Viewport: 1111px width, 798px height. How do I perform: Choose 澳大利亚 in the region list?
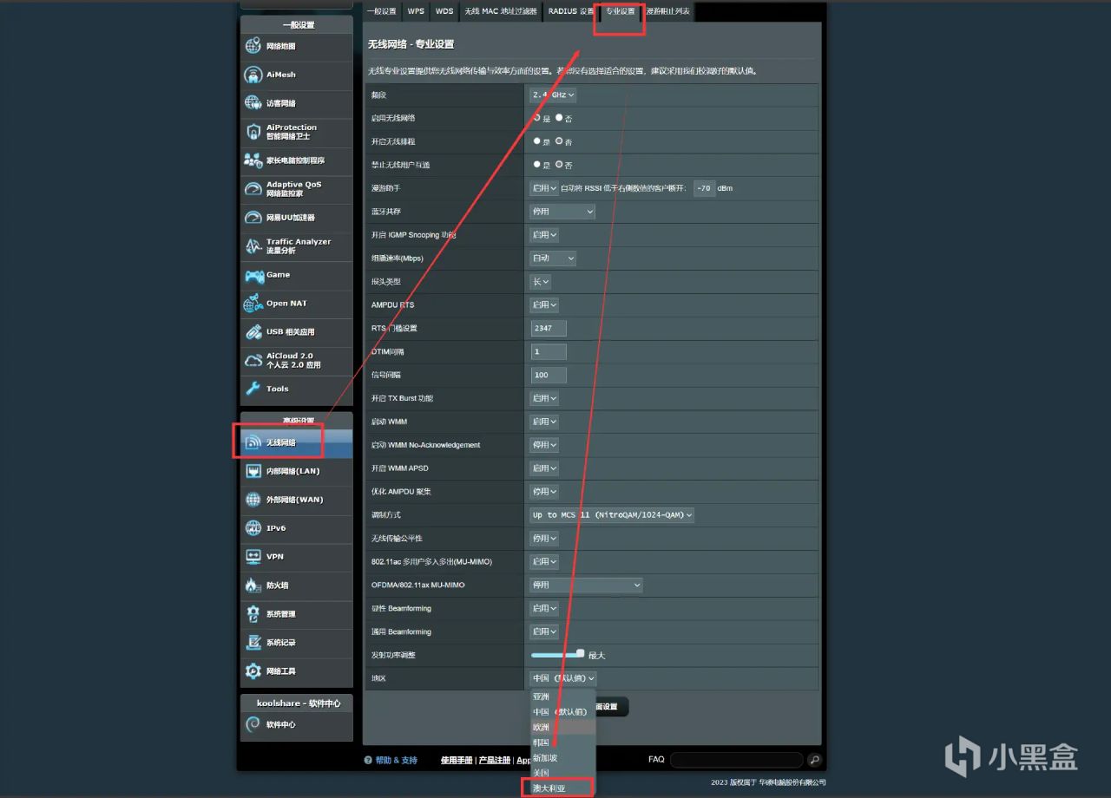click(562, 788)
